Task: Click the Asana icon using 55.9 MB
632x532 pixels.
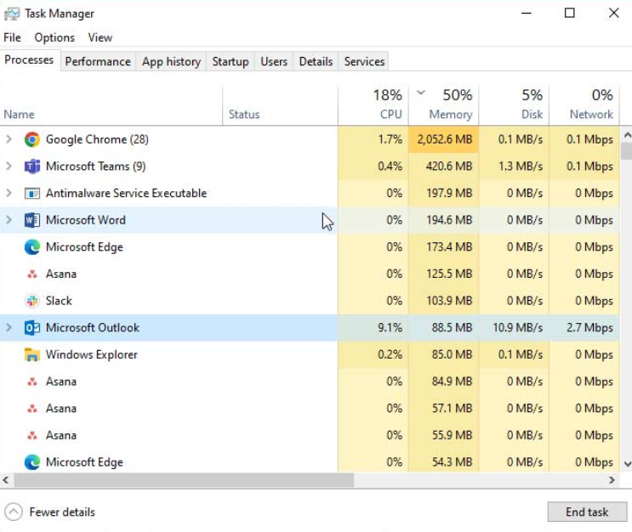Action: coord(31,436)
